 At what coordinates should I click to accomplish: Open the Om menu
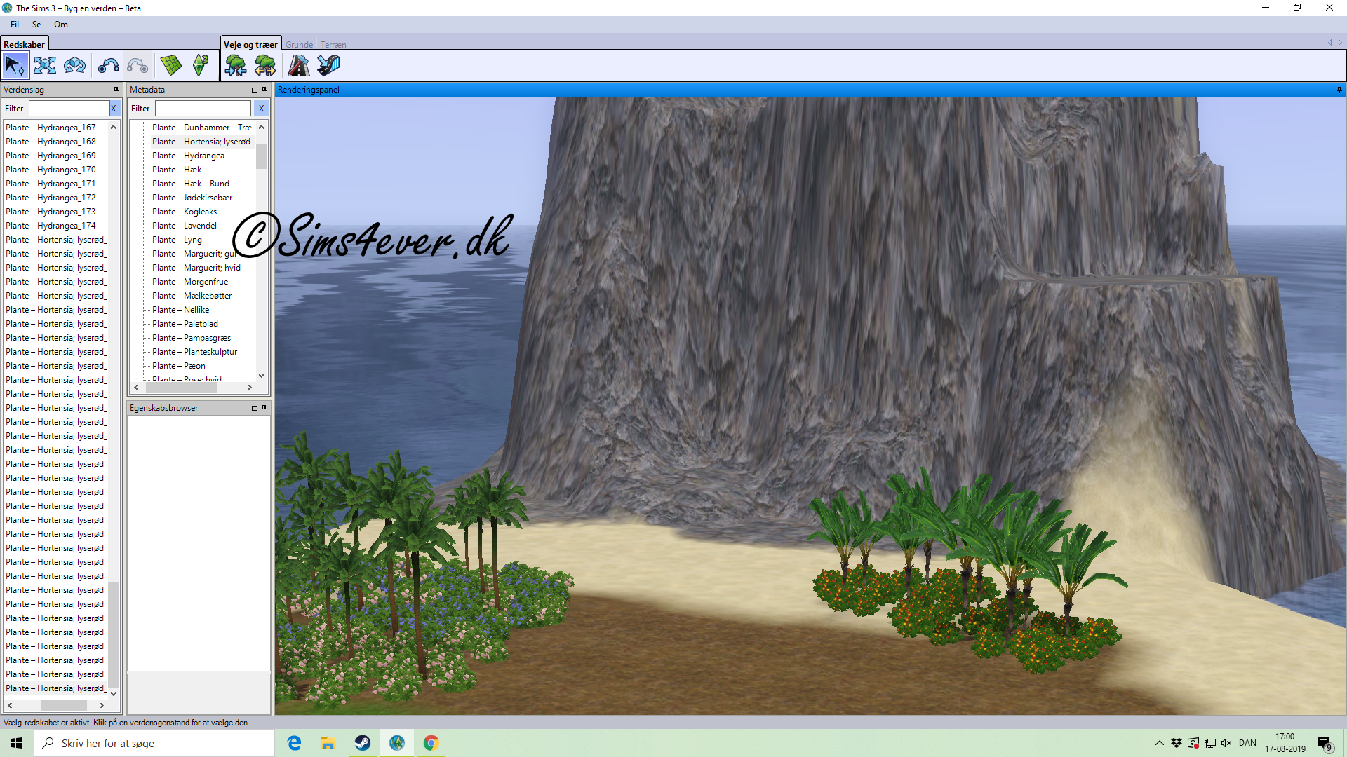click(61, 25)
